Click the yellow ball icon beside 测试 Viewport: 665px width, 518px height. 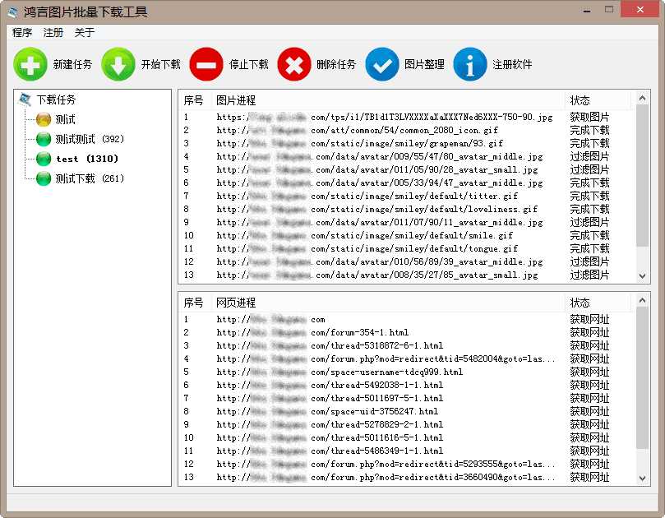click(44, 120)
